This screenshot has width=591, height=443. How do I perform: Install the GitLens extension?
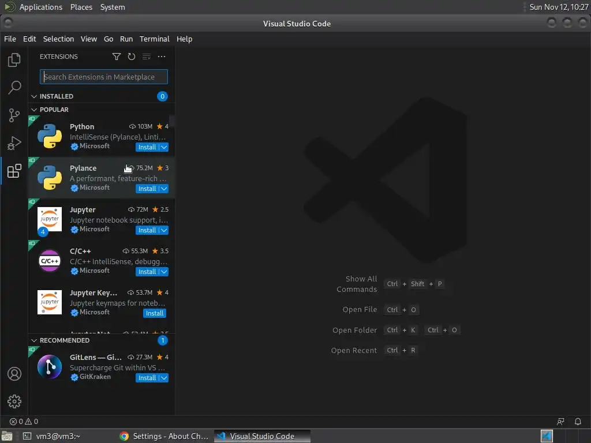(147, 378)
